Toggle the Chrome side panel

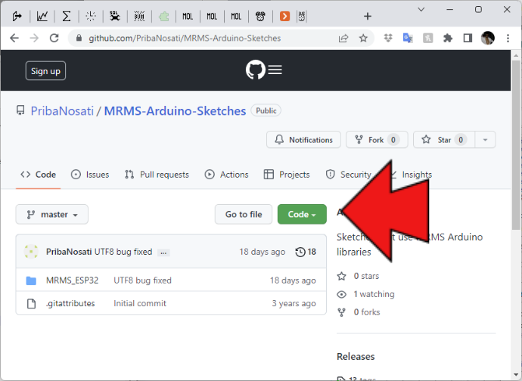point(468,38)
